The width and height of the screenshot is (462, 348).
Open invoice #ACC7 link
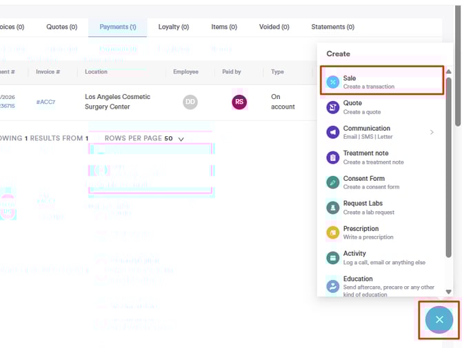[x=46, y=102]
